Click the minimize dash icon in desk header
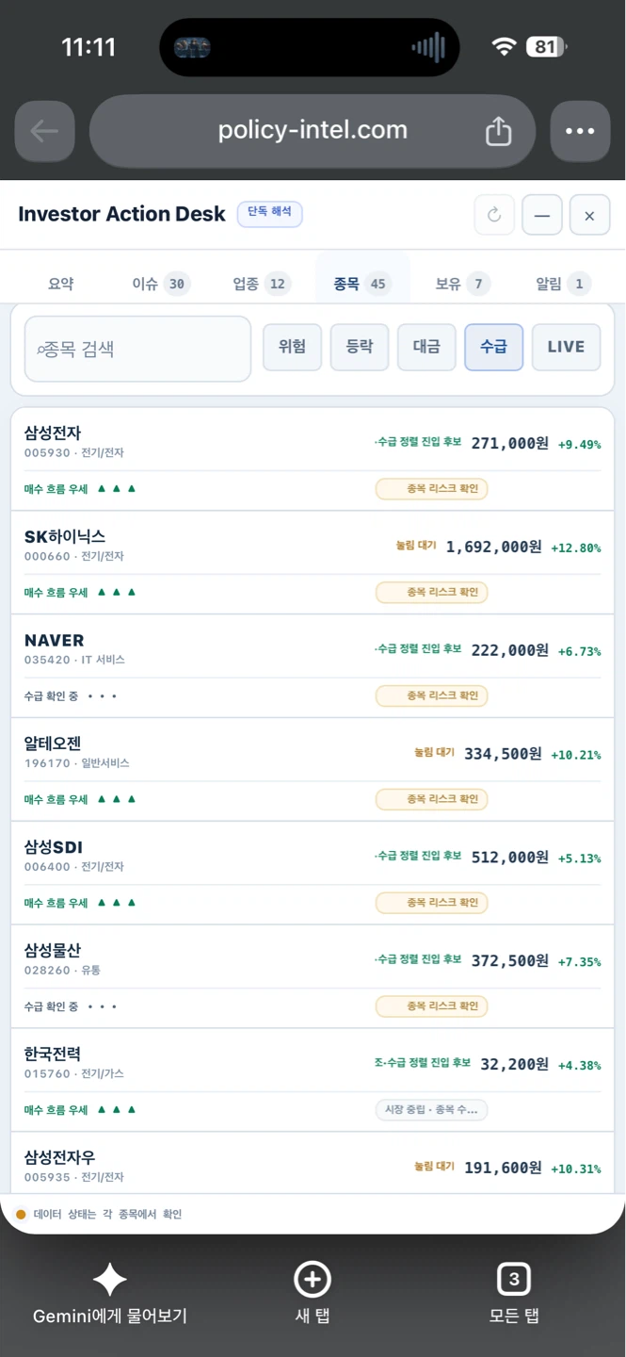Image resolution: width=626 pixels, height=1357 pixels. 542,215
